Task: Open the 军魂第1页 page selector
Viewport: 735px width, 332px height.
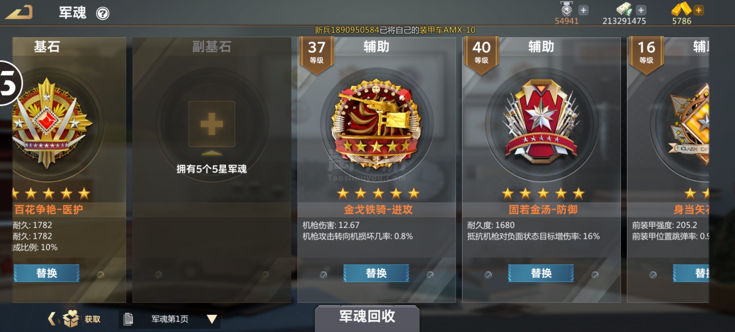Action: [x=170, y=319]
